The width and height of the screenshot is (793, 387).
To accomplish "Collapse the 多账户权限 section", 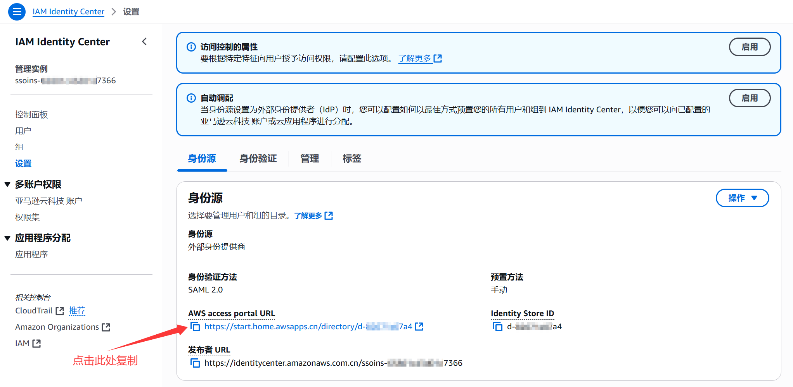I will (7, 184).
